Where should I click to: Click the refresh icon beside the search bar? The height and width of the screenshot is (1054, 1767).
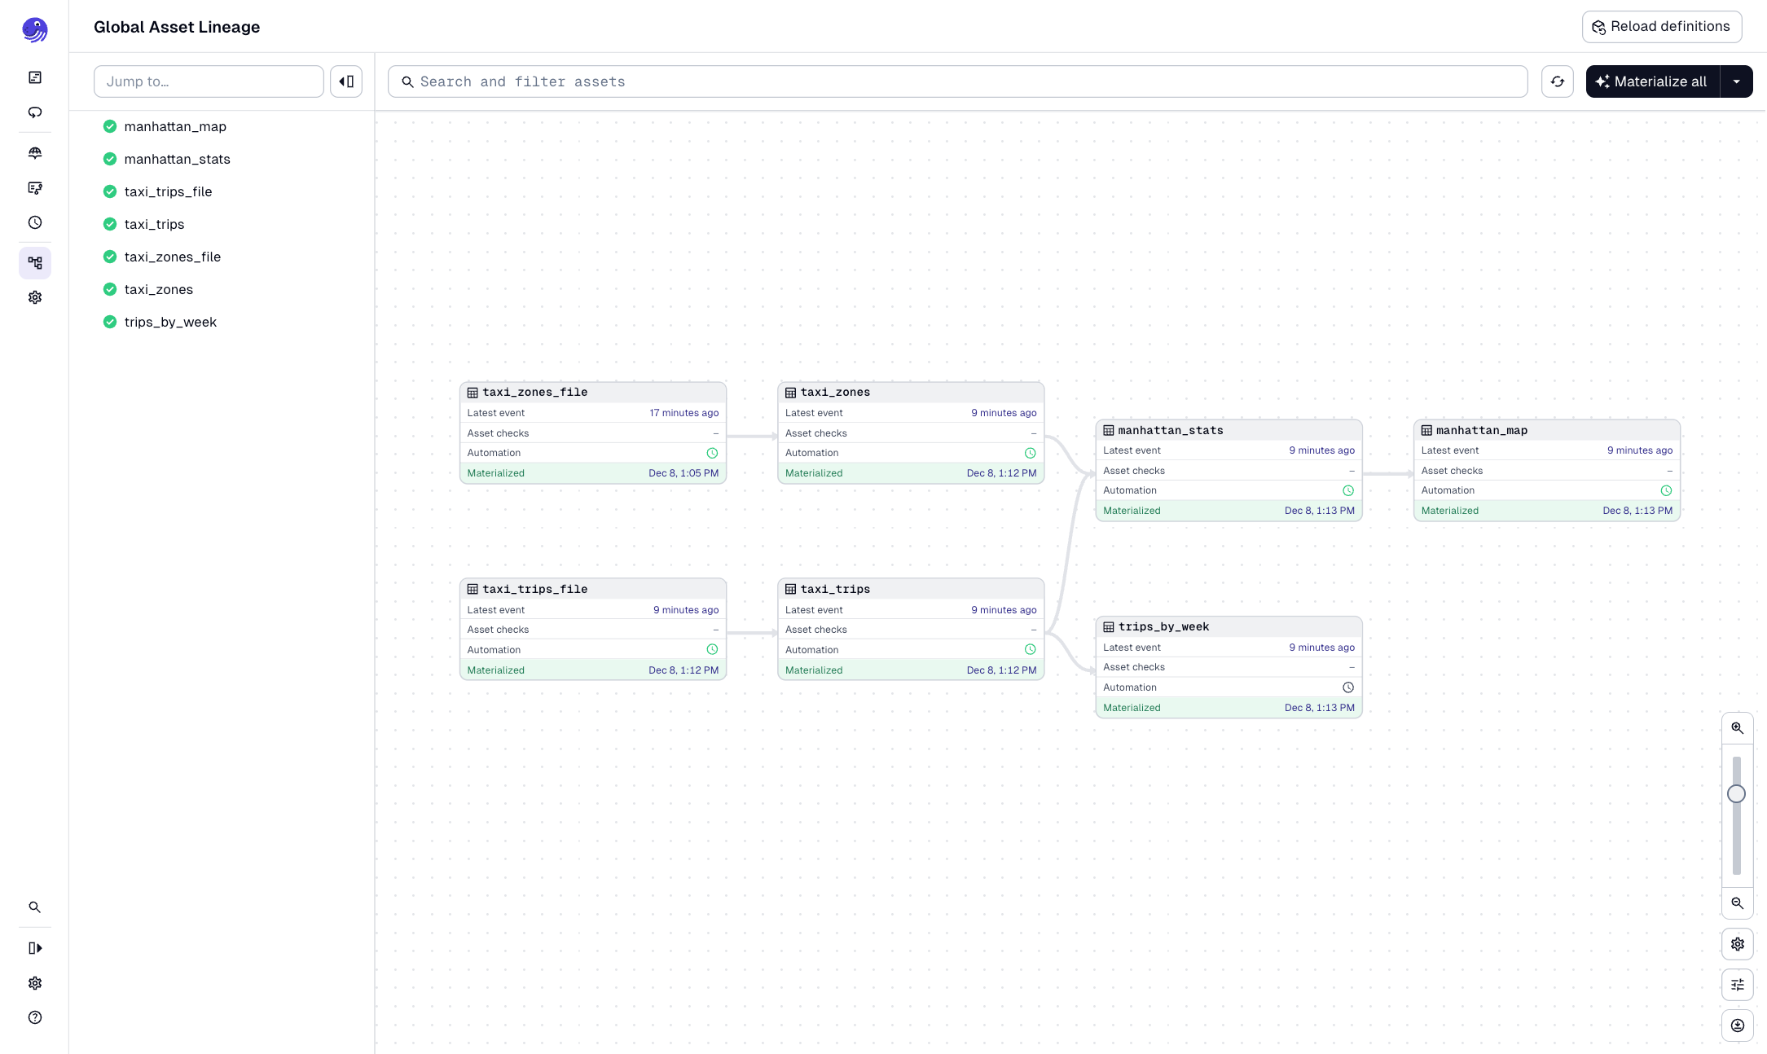pos(1558,81)
